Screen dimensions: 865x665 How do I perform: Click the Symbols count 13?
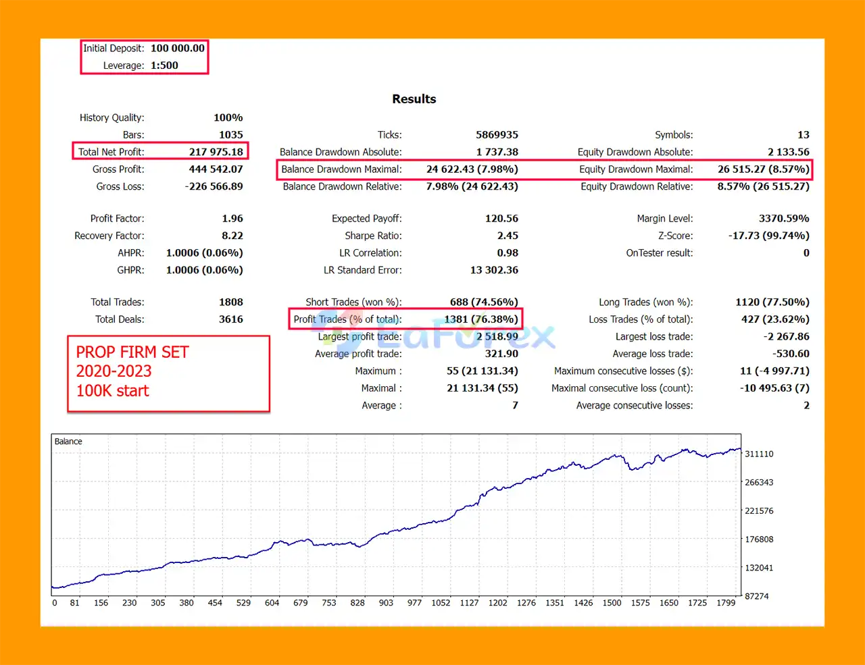tap(803, 135)
